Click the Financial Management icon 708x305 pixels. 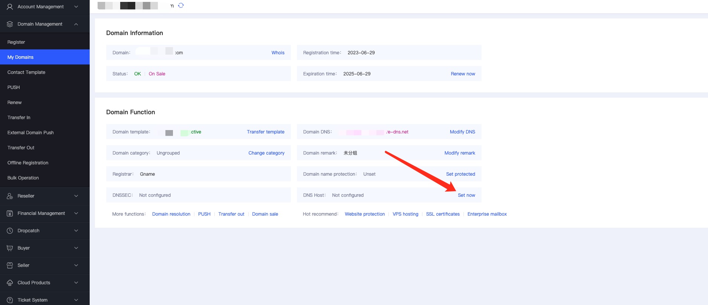click(x=10, y=213)
